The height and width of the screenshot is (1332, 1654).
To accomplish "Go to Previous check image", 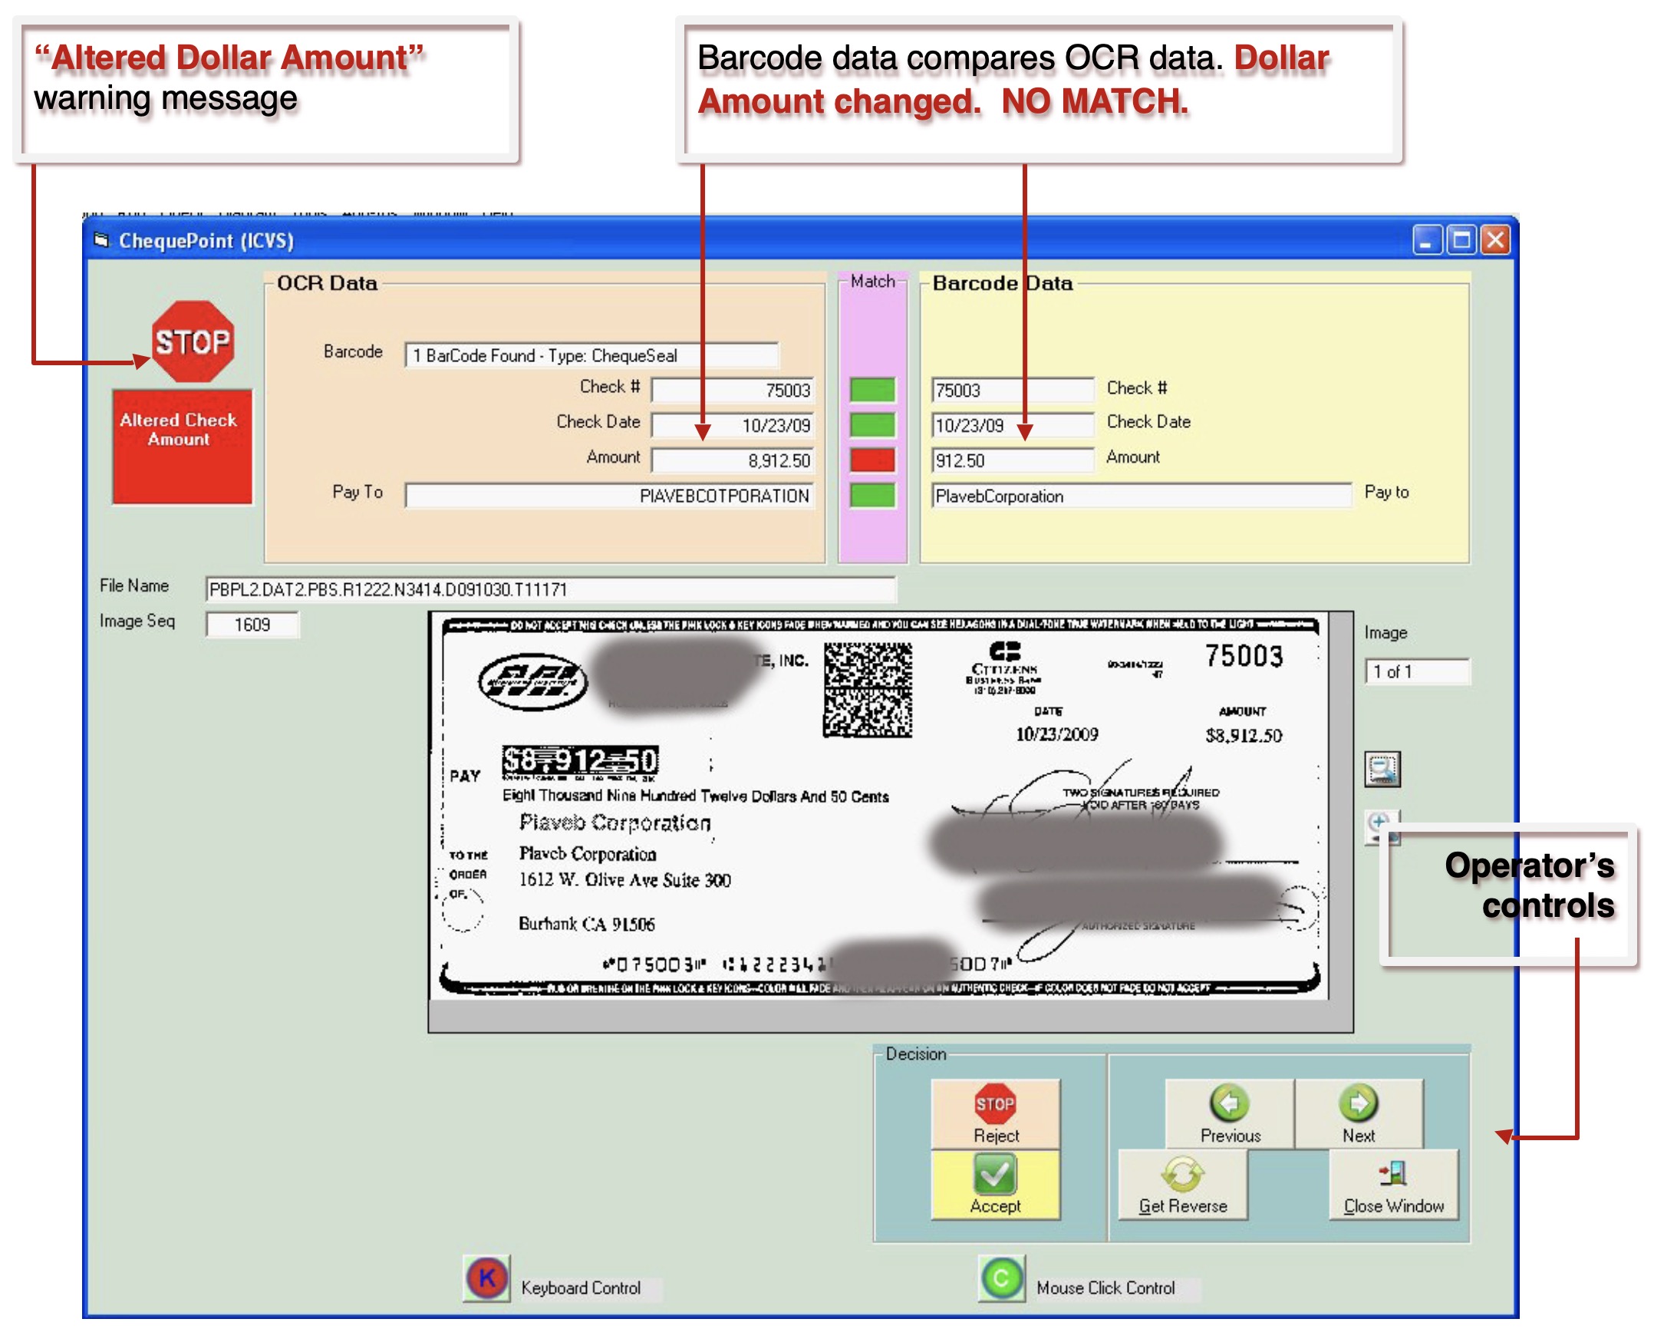I will pos(1230,1113).
